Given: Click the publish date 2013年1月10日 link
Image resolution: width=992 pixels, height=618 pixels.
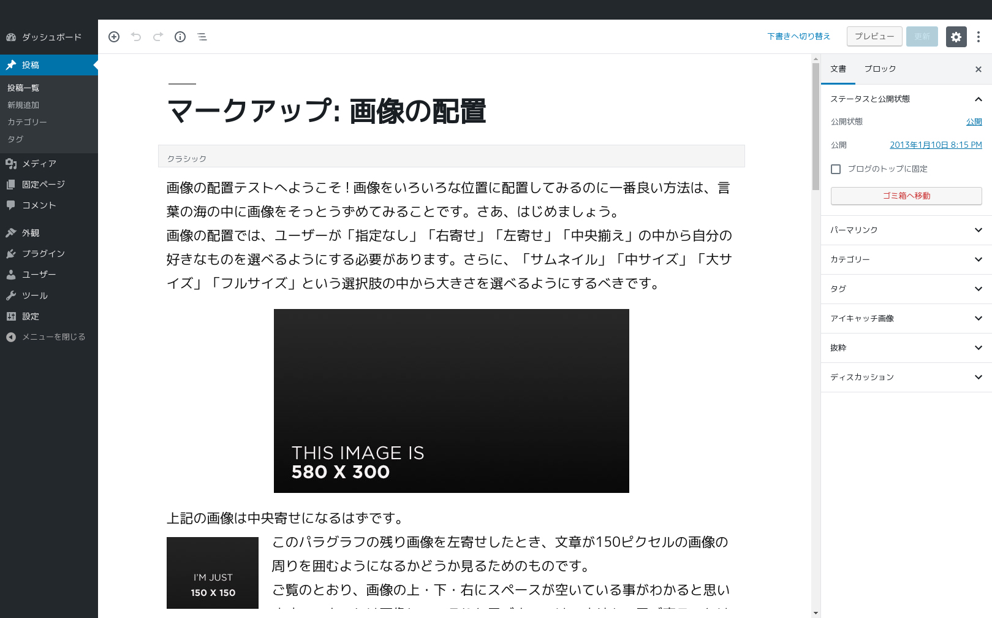Looking at the screenshot, I should pyautogui.click(x=936, y=145).
